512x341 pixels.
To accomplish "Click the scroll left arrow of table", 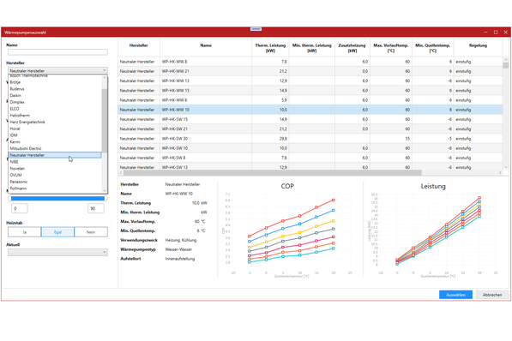I will [x=121, y=172].
